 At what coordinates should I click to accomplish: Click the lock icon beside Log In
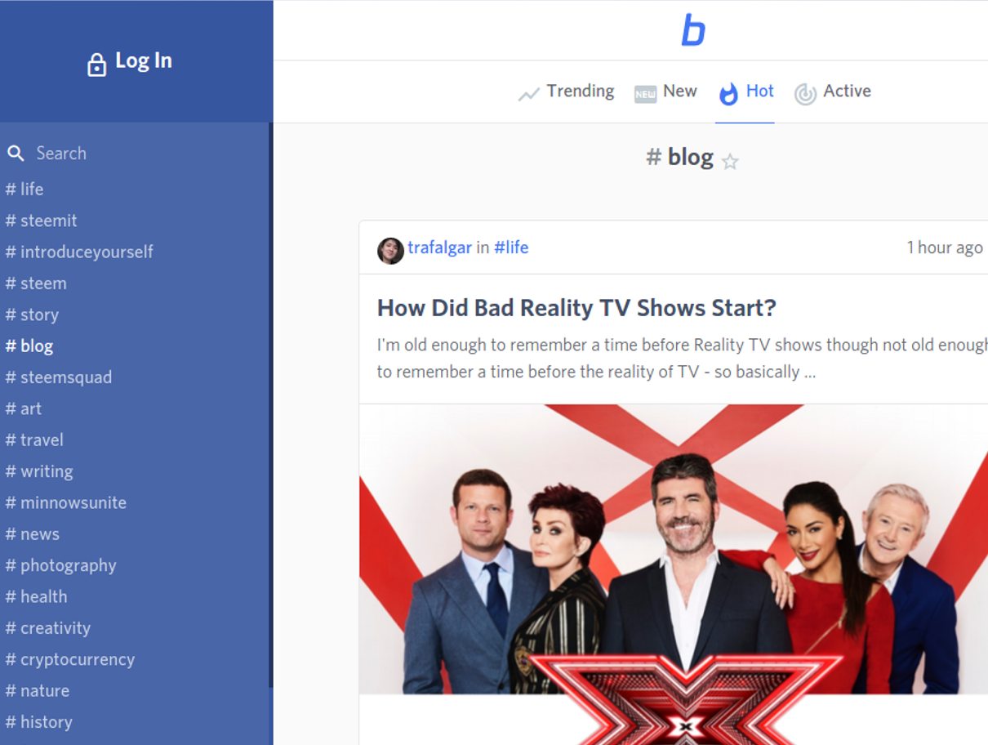(96, 65)
